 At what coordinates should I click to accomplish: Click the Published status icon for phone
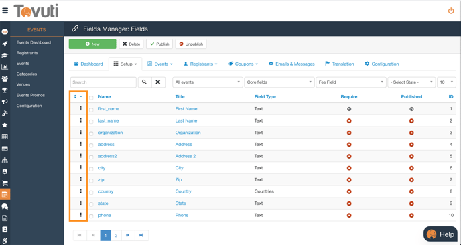point(411,216)
